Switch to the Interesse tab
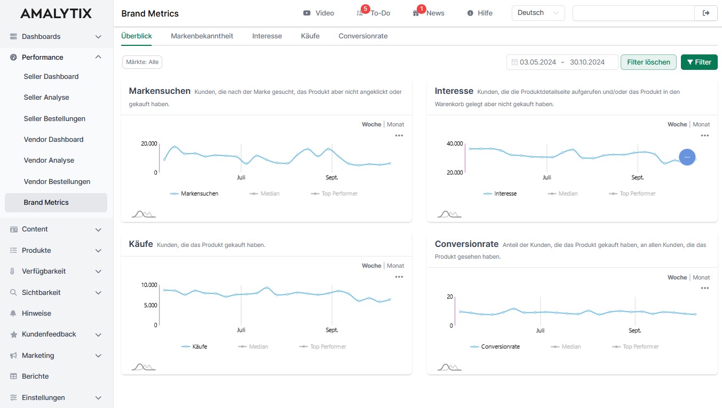 (x=267, y=36)
